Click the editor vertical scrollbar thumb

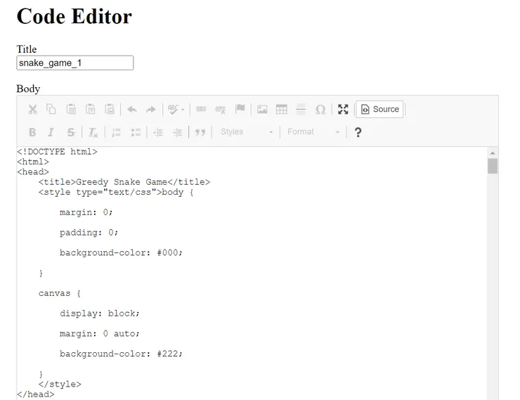tap(493, 166)
